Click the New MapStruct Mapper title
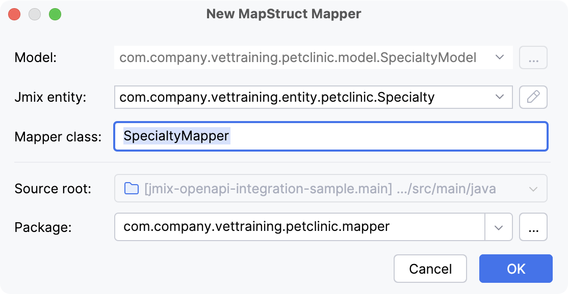 [283, 14]
